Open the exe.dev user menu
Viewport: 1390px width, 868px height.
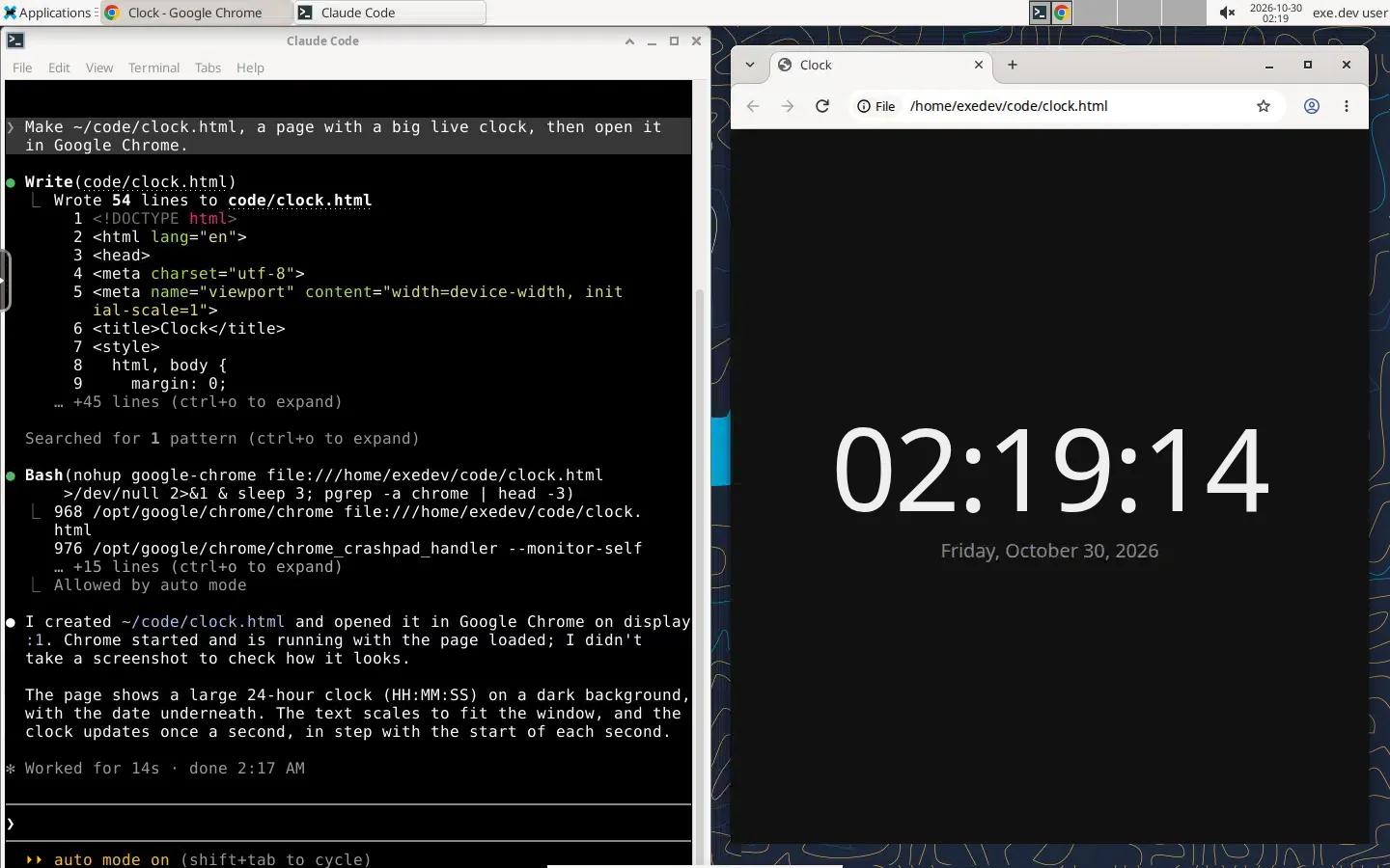point(1349,13)
